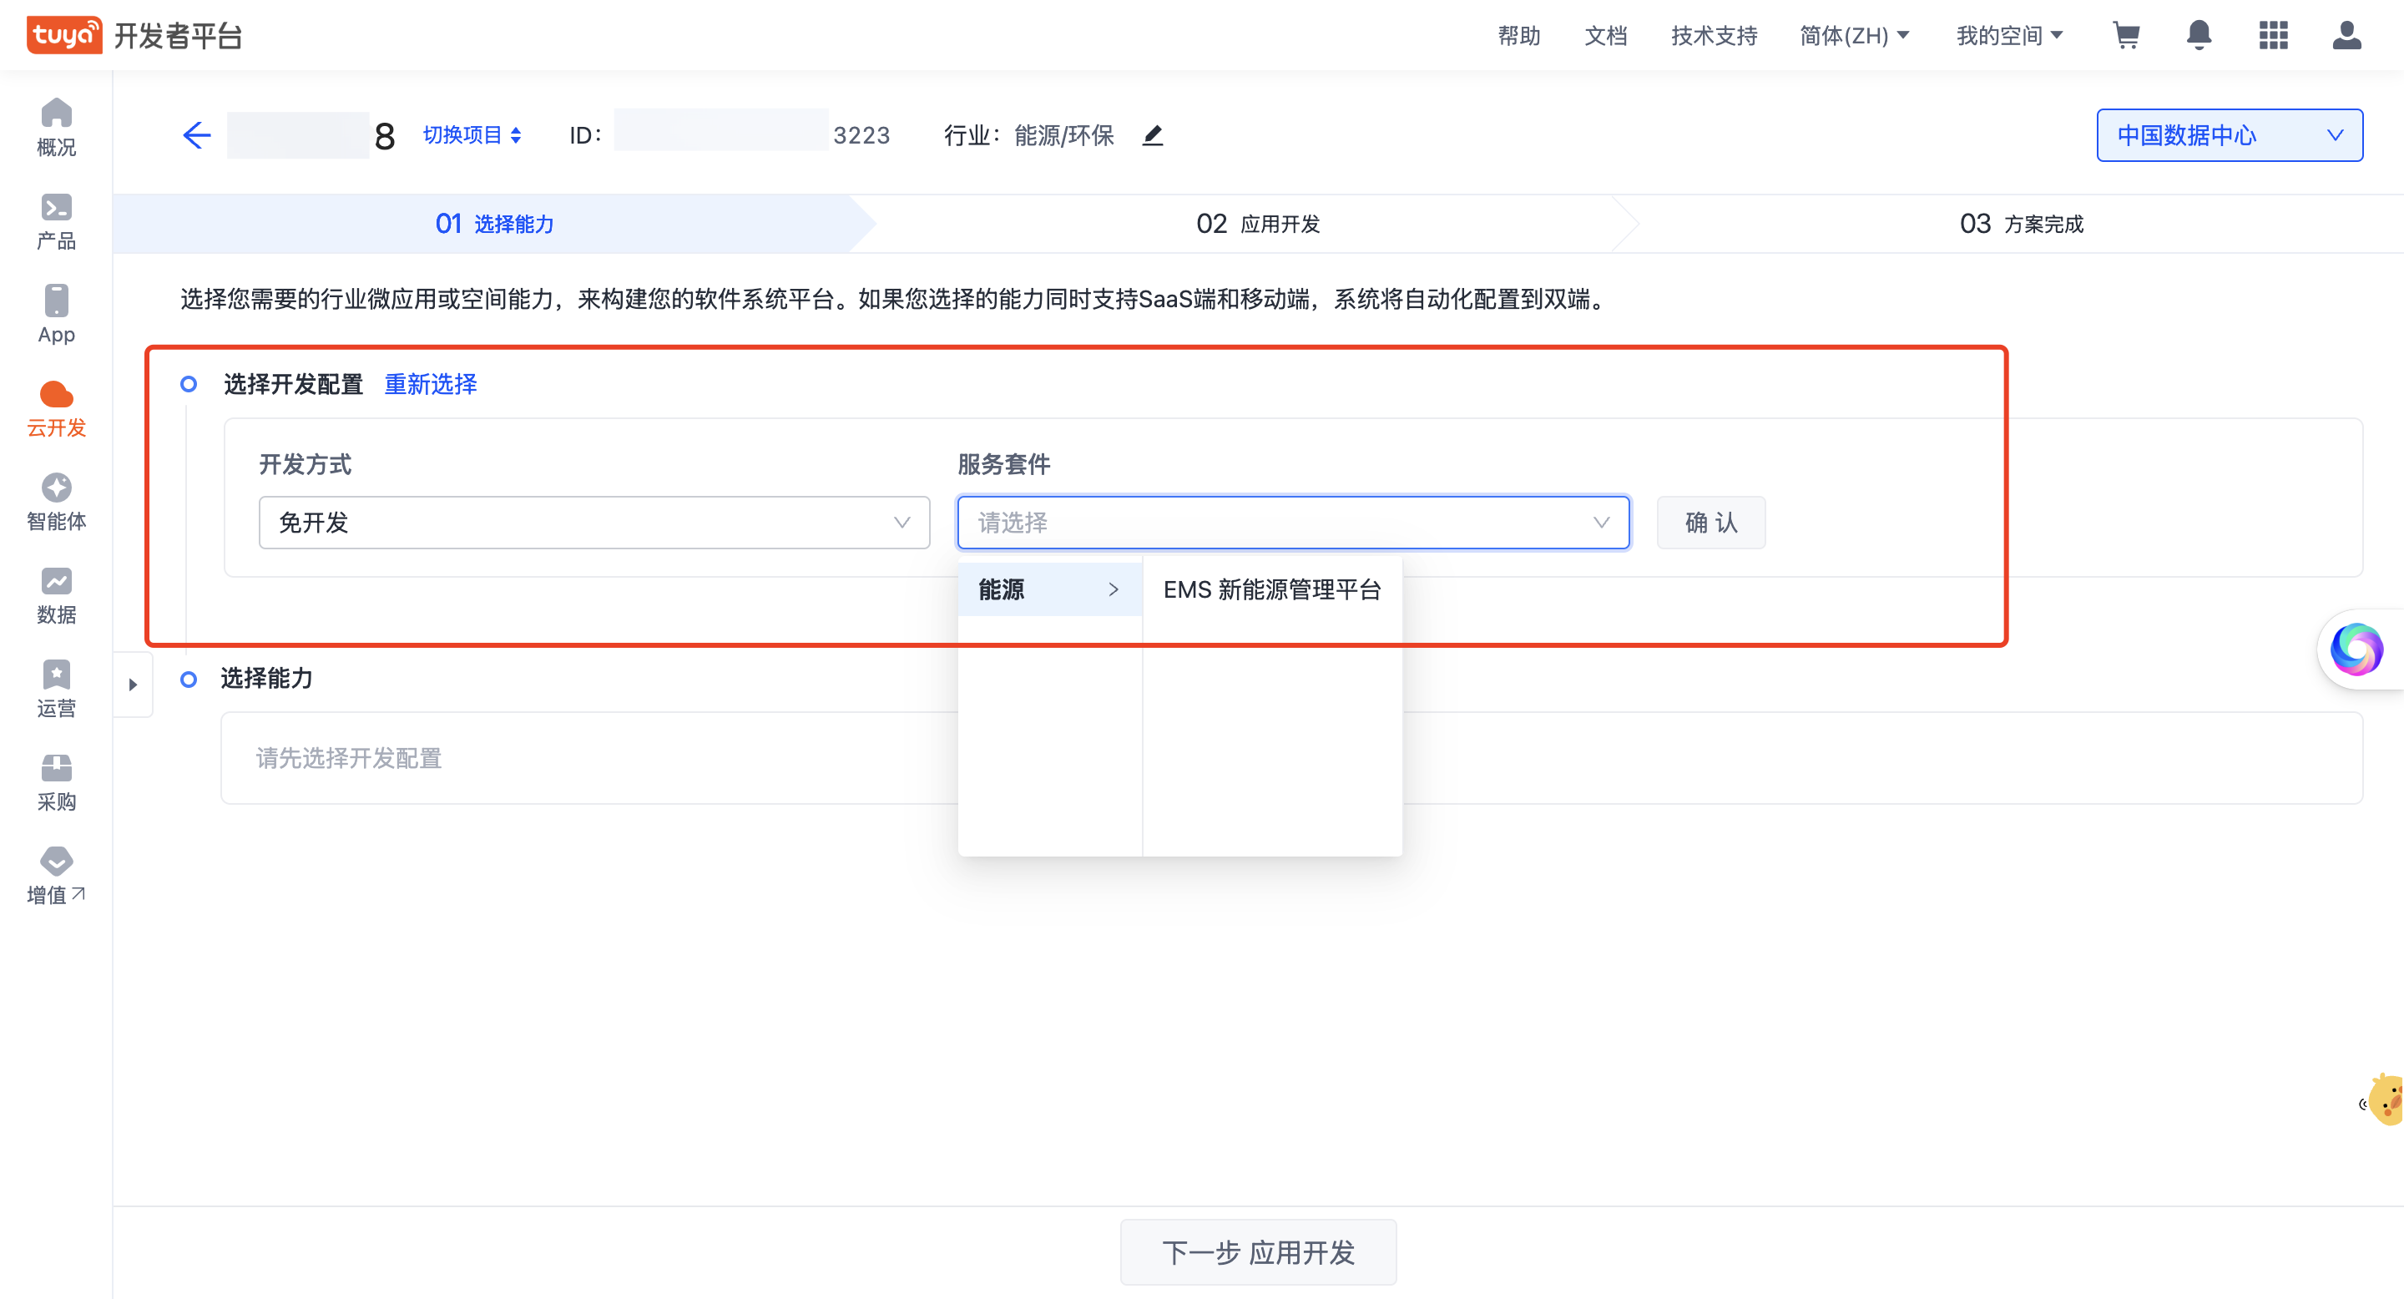Screen dimensions: 2404x1299
Task: Click the 行业: 能源/环保 text
Action: coord(1028,135)
